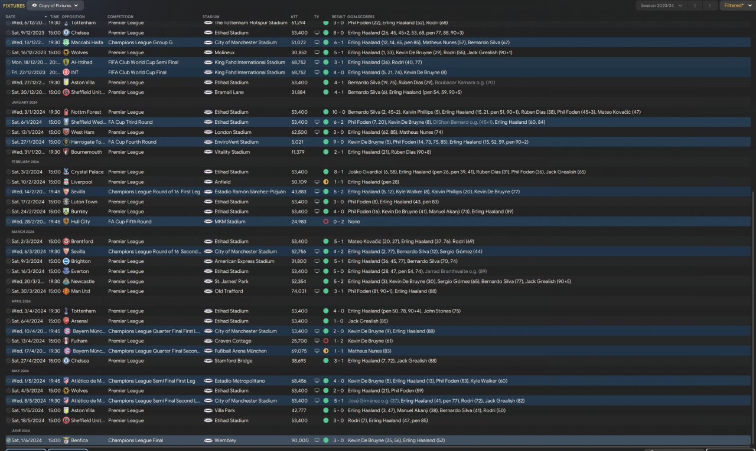Image resolution: width=756 pixels, height=451 pixels.
Task: Click the Nottm Forest club badge
Action: [x=66, y=112]
